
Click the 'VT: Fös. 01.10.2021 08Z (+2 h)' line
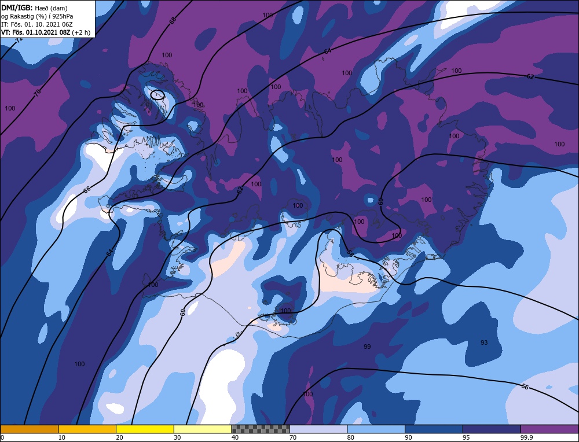click(x=45, y=32)
